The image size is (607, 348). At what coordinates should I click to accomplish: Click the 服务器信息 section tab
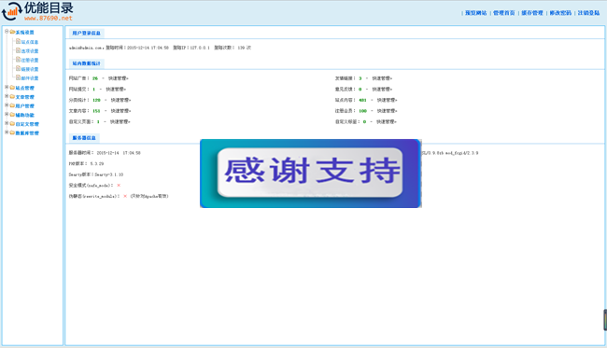(x=84, y=138)
